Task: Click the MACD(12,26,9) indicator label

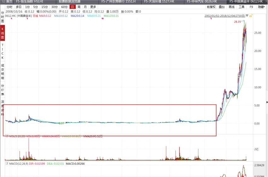Action: pos(19,164)
